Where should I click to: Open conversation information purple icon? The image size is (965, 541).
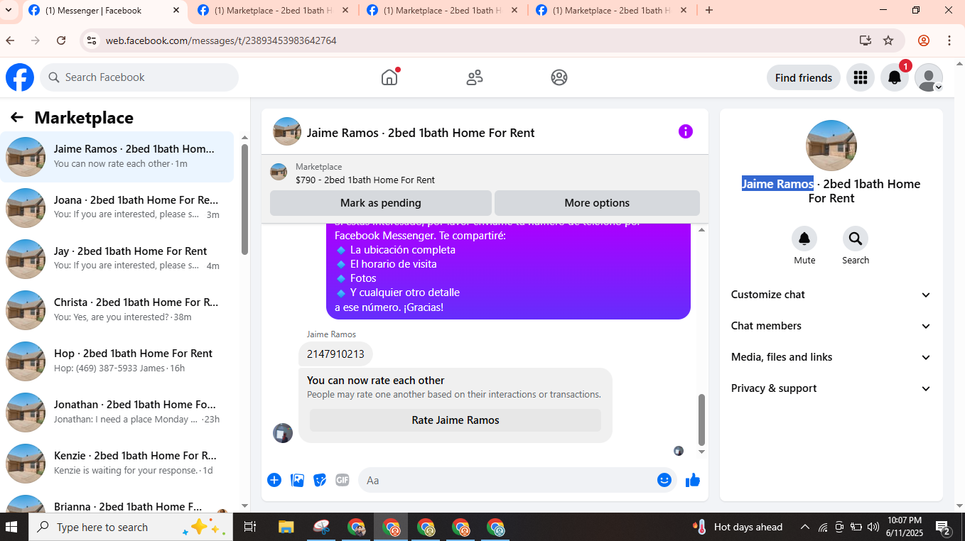685,131
